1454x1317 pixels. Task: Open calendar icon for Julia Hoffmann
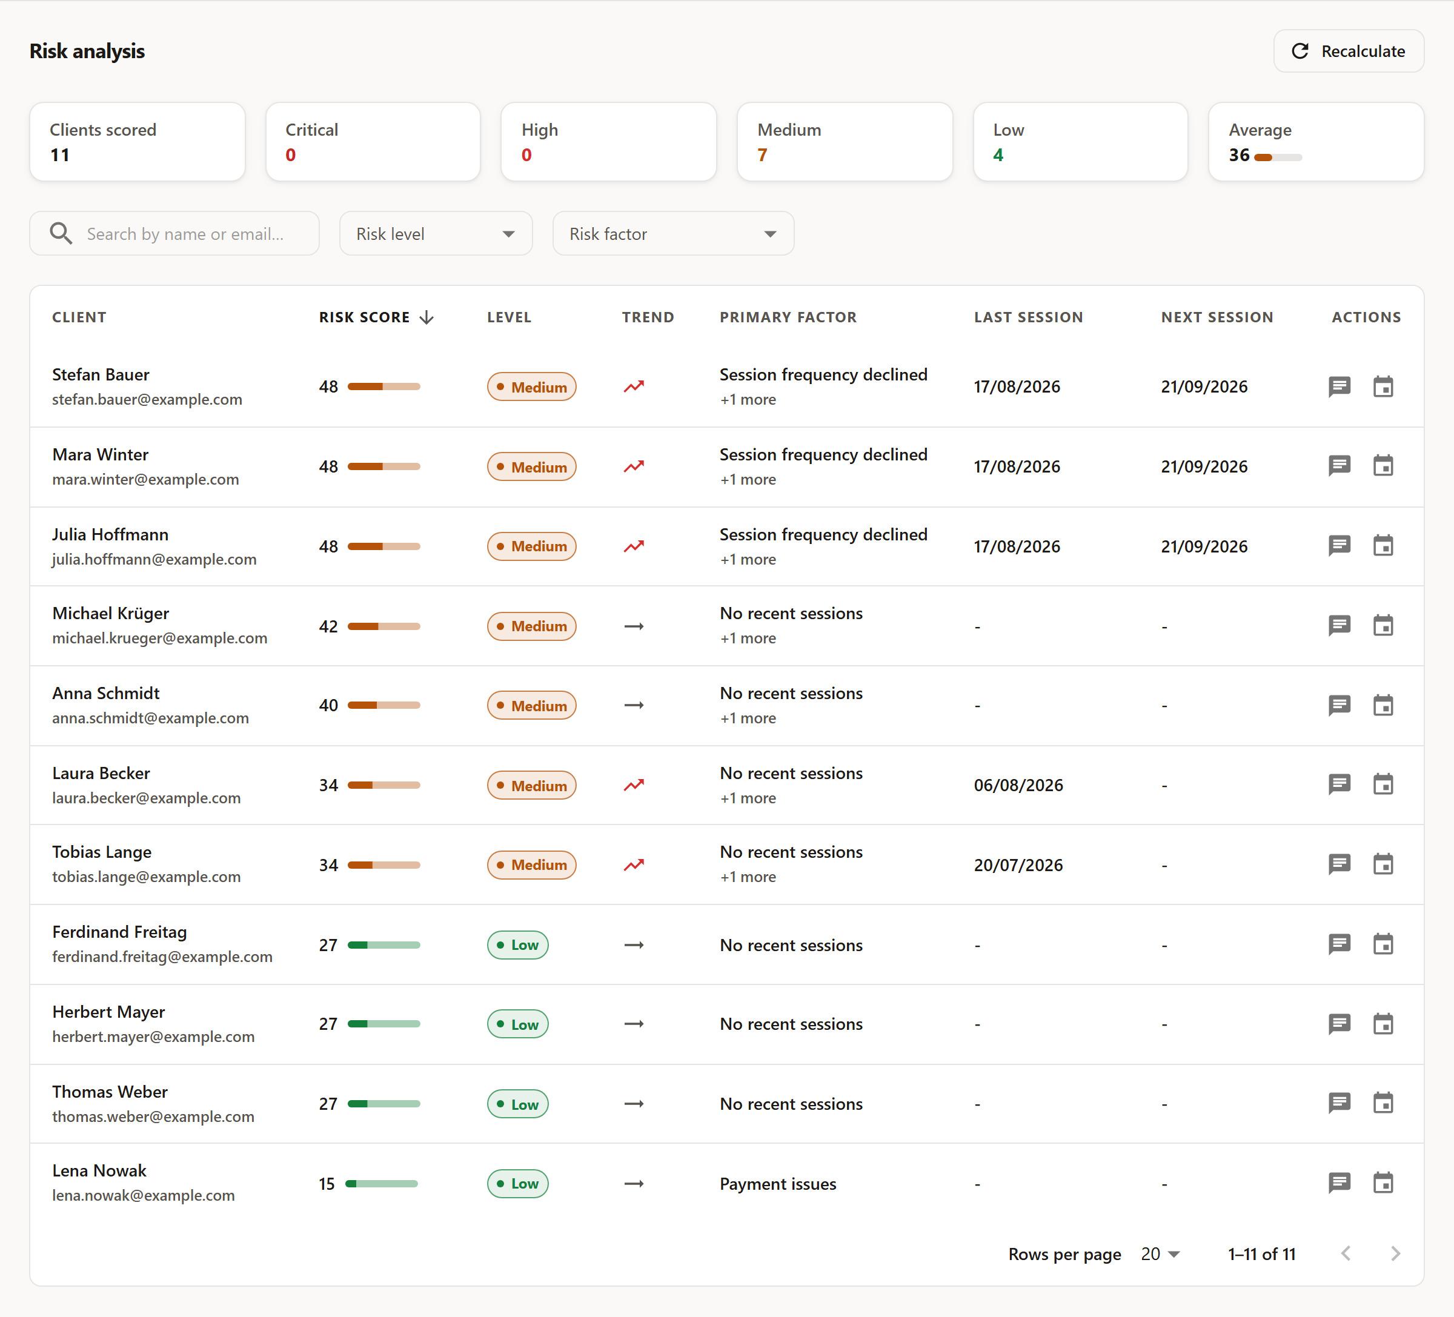(1383, 546)
